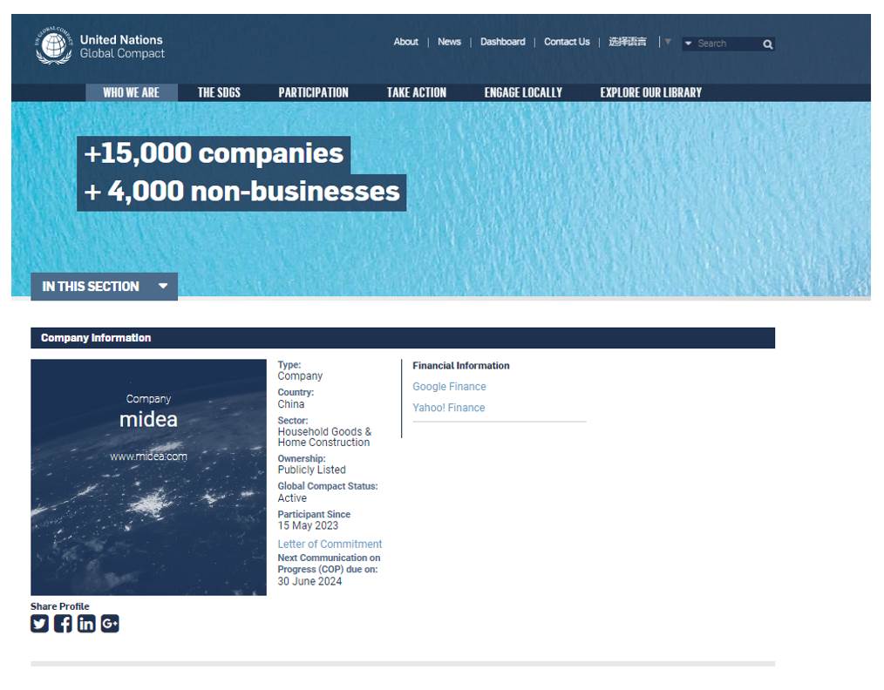Image resolution: width=884 pixels, height=690 pixels.
Task: Open the Who We Are menu
Action: (x=132, y=93)
